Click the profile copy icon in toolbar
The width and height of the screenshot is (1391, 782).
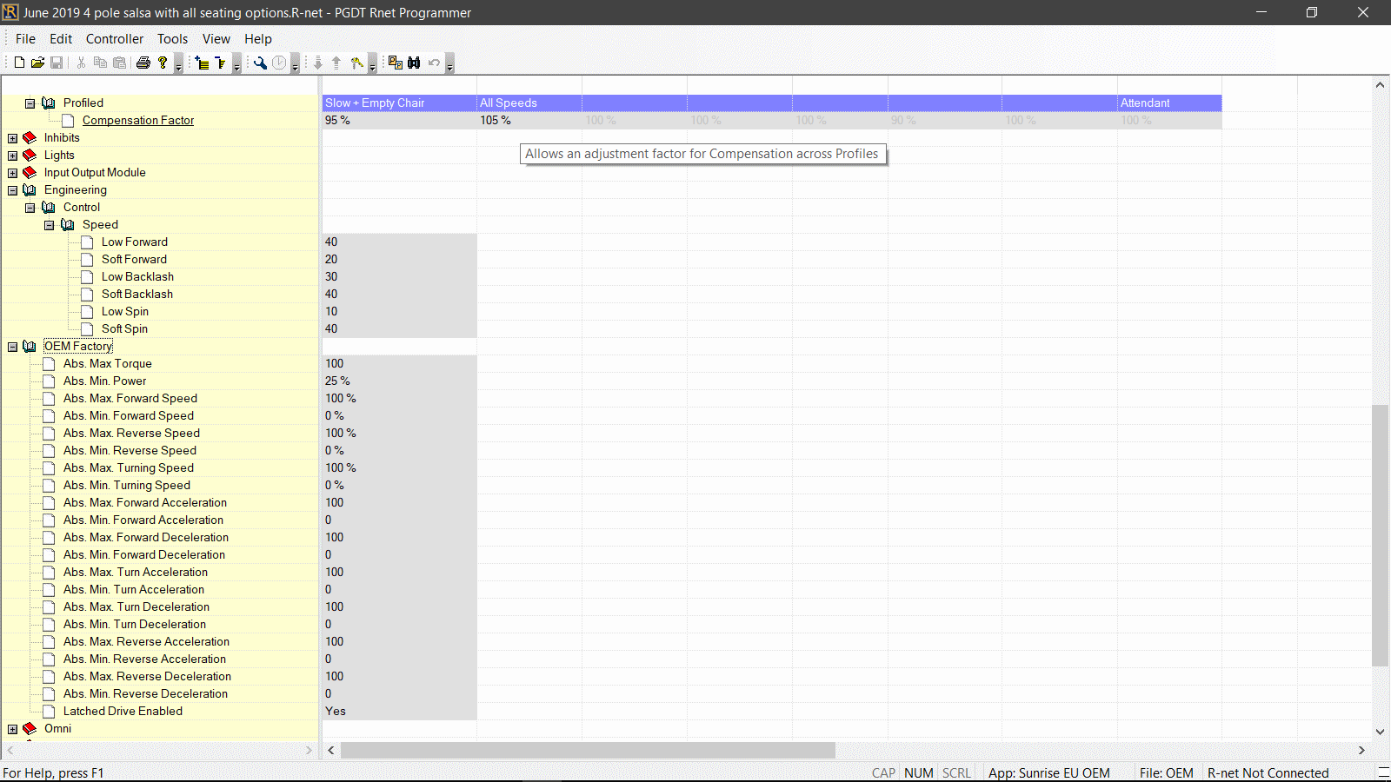pos(395,63)
